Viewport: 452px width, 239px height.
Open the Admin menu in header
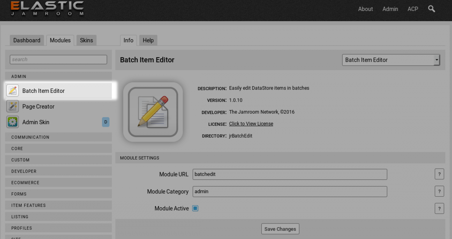390,9
